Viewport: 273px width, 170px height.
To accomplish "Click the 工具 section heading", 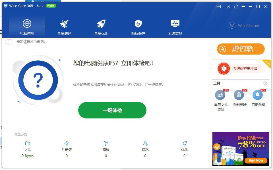I will pyautogui.click(x=217, y=83).
